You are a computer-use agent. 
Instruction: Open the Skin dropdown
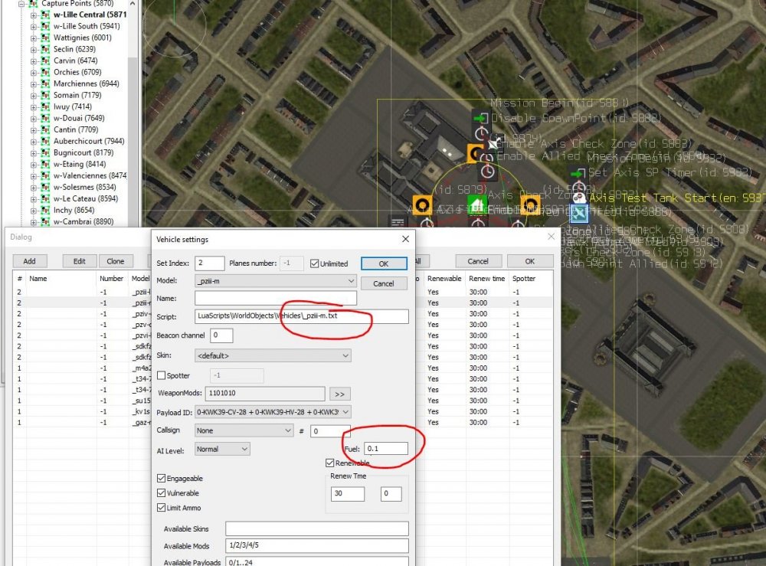[272, 355]
